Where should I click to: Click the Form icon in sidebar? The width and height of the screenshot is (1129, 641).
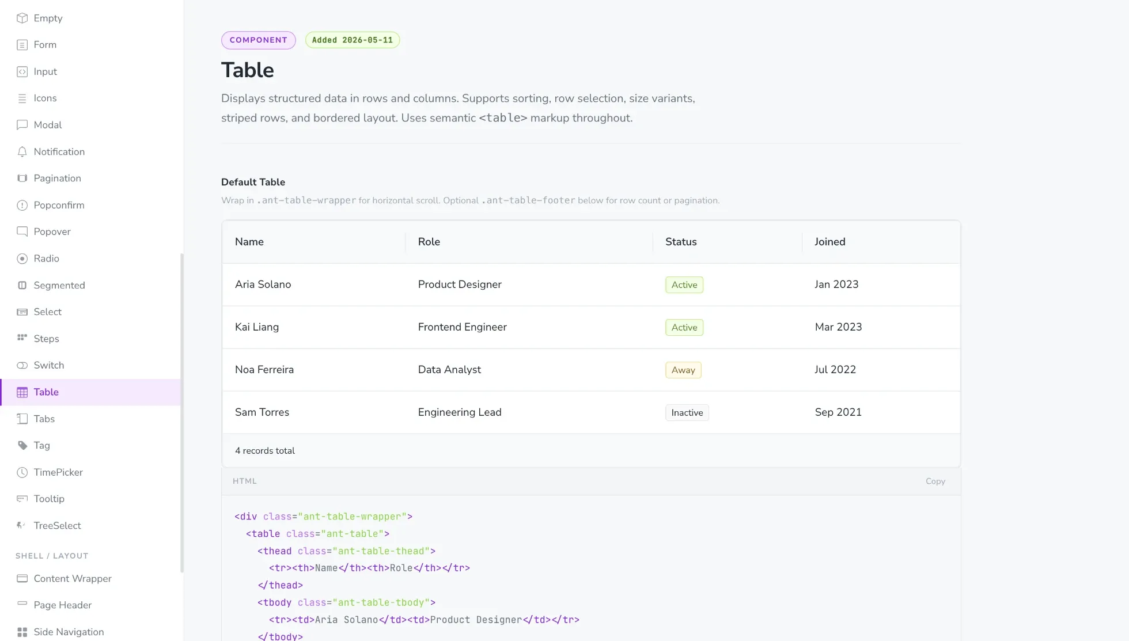pos(22,45)
